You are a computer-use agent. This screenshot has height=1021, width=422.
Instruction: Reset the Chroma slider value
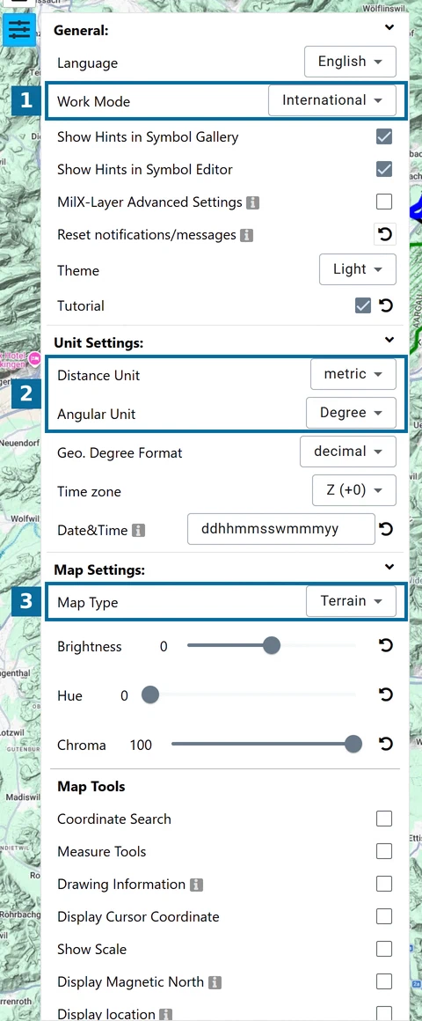(x=386, y=745)
